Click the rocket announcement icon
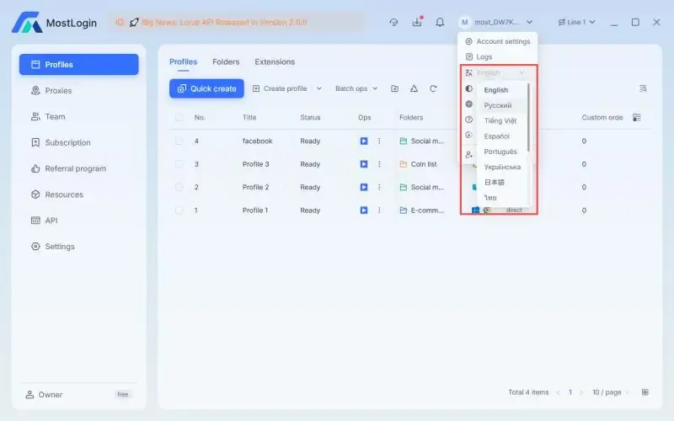Image resolution: width=674 pixels, height=421 pixels. 134,22
